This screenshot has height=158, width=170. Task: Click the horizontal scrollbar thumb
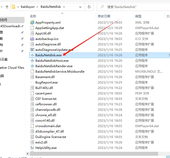94,154
